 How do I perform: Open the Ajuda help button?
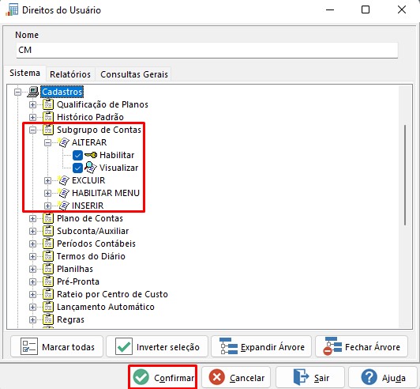click(383, 377)
